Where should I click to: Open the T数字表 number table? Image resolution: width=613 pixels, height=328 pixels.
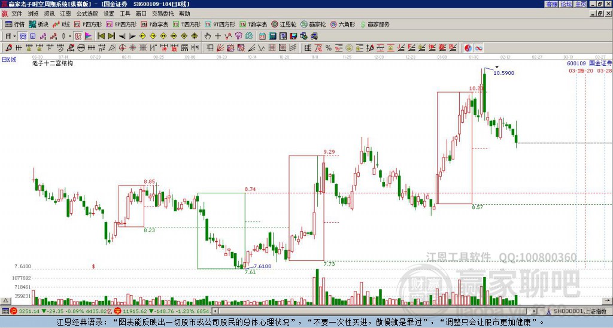pos(253,24)
